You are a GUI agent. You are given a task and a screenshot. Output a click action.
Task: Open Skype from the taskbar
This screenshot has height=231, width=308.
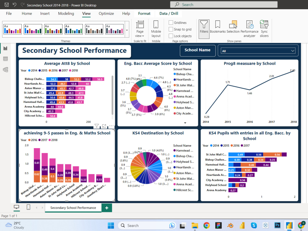coord(254,225)
